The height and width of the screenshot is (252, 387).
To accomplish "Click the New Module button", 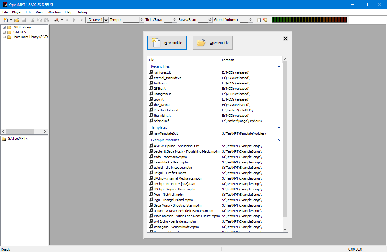I will (x=167, y=43).
